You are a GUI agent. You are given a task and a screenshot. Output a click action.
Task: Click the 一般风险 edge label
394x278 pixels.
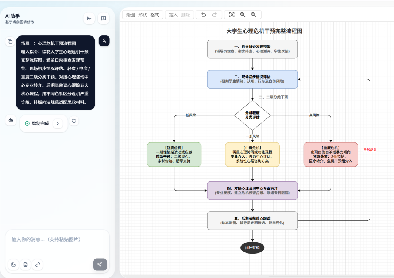[x=252, y=136]
